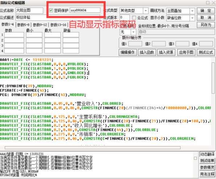216x179 pixels.
Task: Open the 显示小数 dropdown showing 缺省位数
Action: click(x=180, y=18)
